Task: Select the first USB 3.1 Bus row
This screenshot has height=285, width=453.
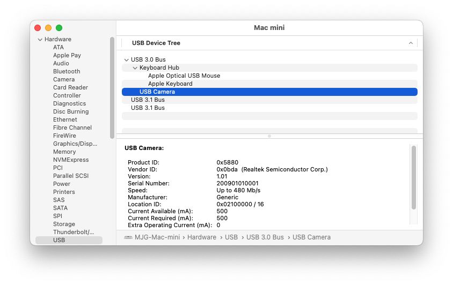Action: coord(269,100)
